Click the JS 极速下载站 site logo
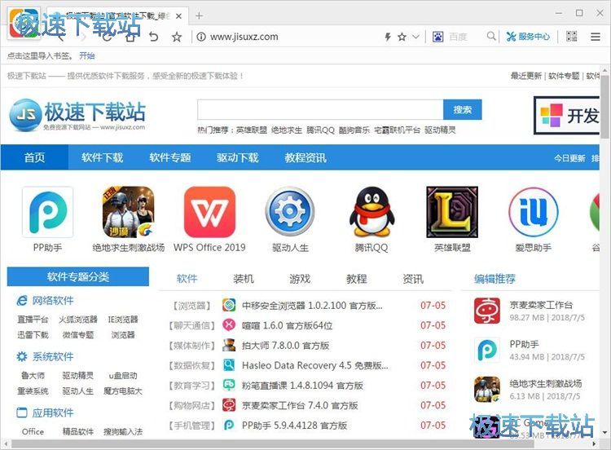Viewport: 611px width, 450px height. point(77,114)
